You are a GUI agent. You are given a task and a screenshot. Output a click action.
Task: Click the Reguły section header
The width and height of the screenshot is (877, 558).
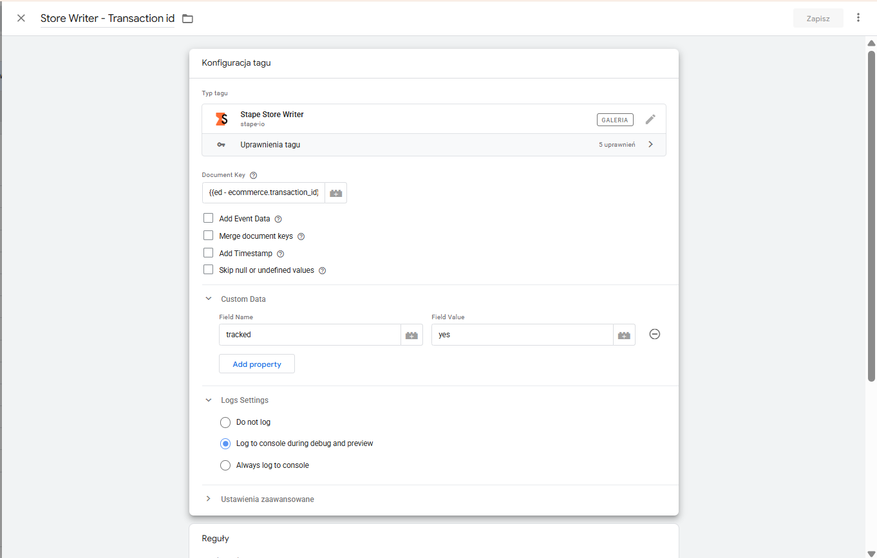pyautogui.click(x=216, y=538)
